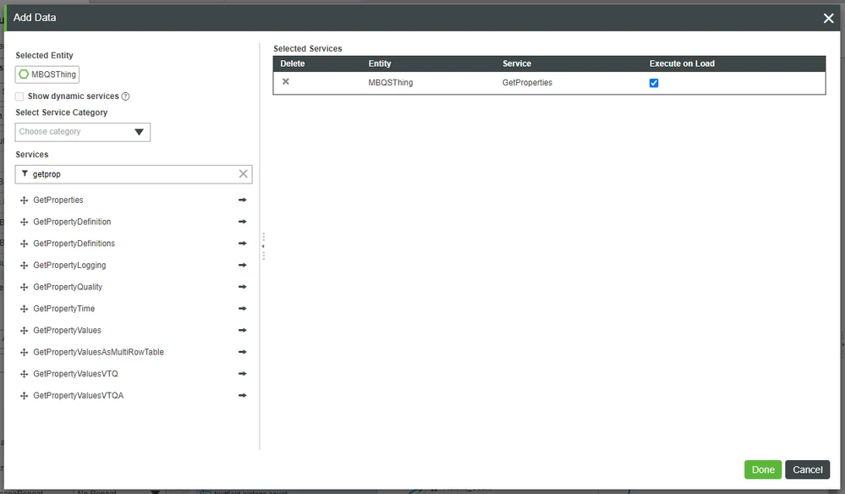Uncheck Execute on Load for GetProperties
845x494 pixels.
pos(653,81)
